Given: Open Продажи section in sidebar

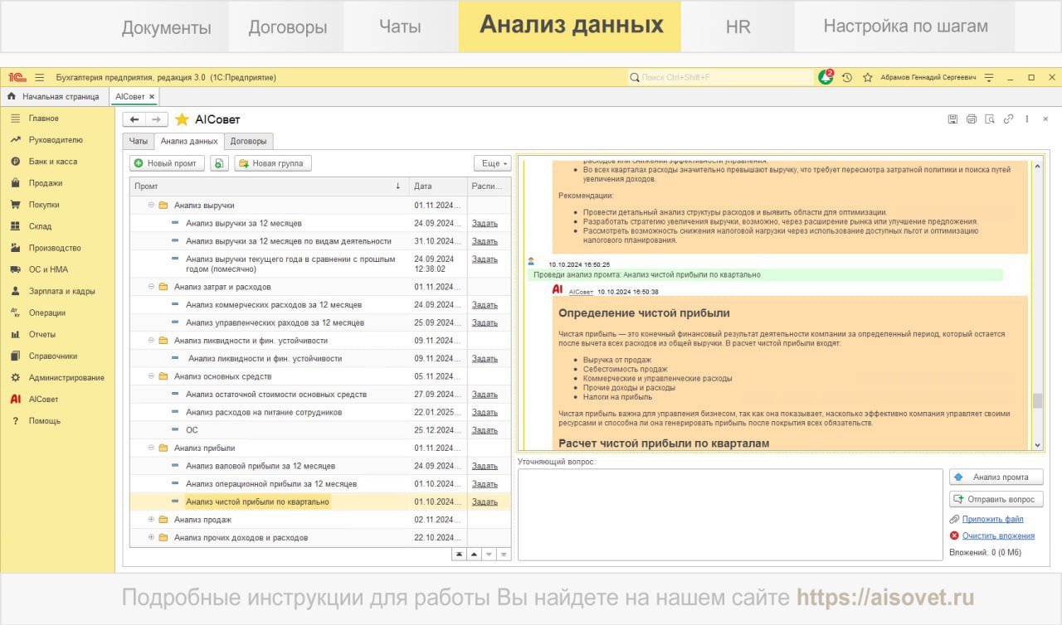Looking at the screenshot, I should click(x=46, y=183).
